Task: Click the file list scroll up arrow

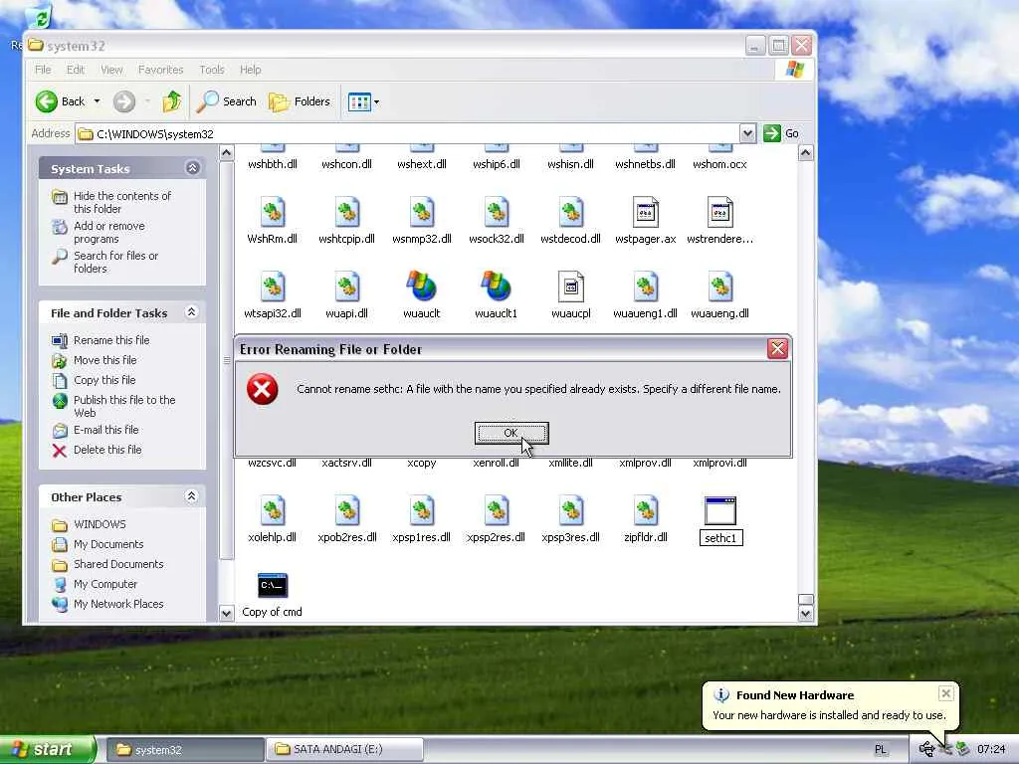Action: pos(805,153)
